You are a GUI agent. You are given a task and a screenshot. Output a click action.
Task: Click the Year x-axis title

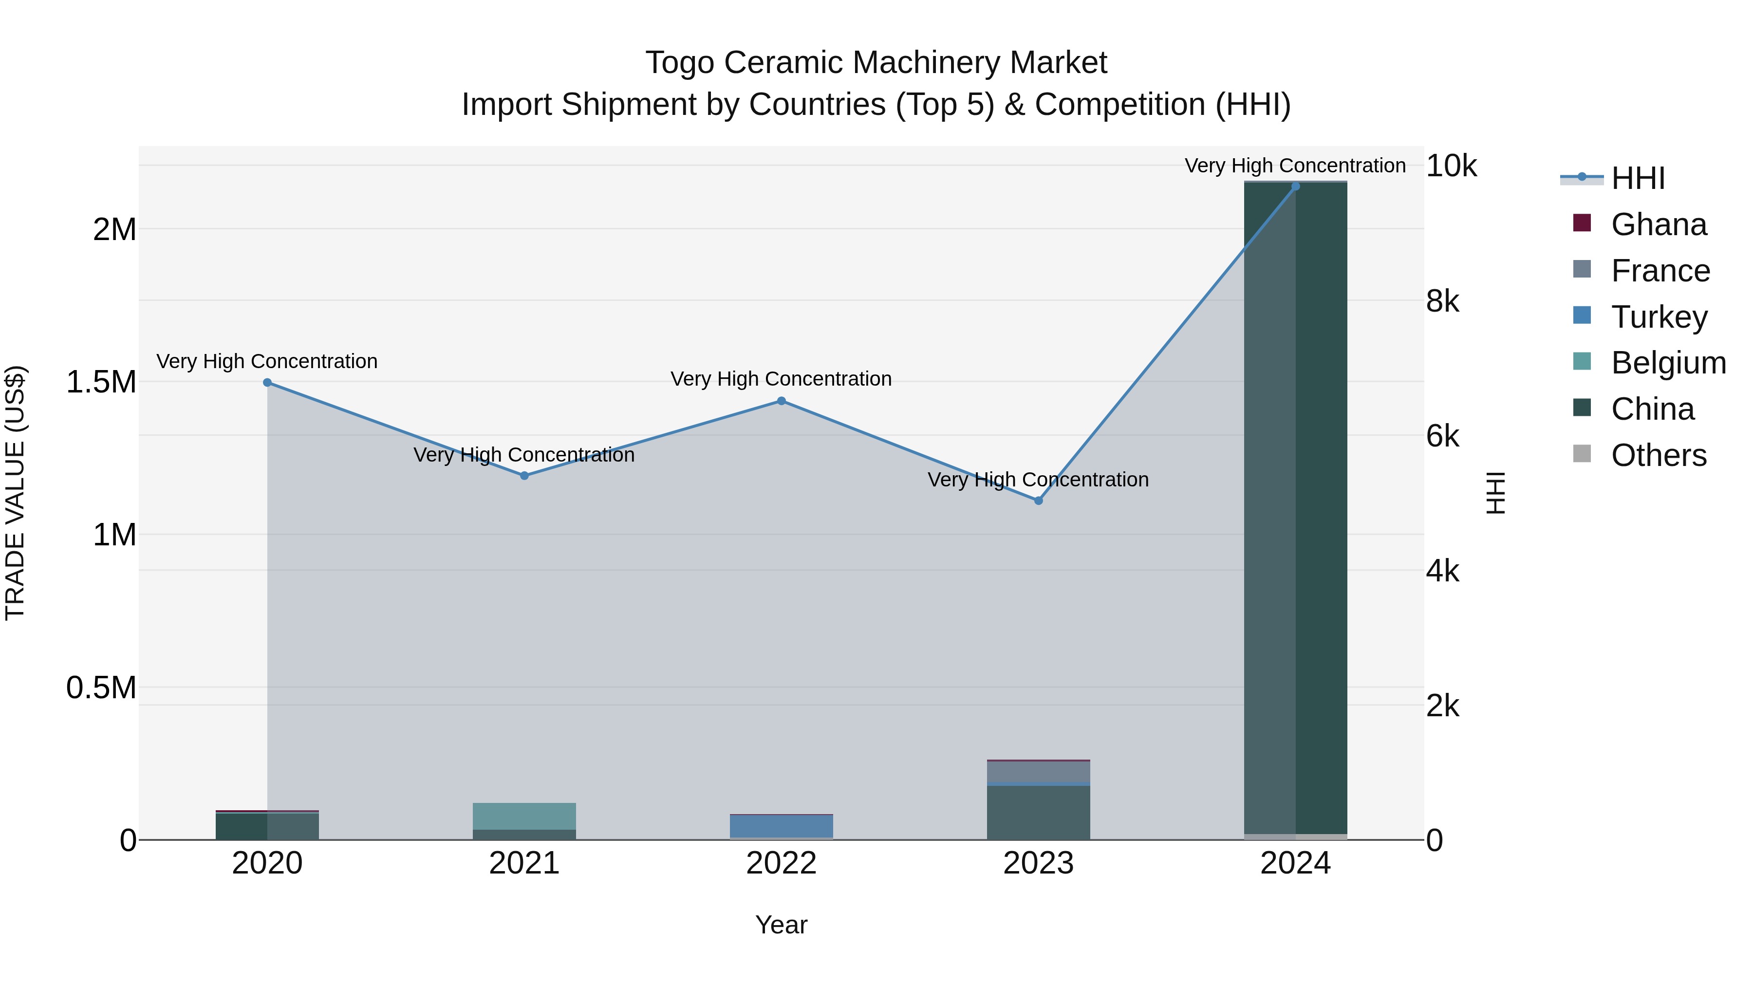tap(781, 926)
